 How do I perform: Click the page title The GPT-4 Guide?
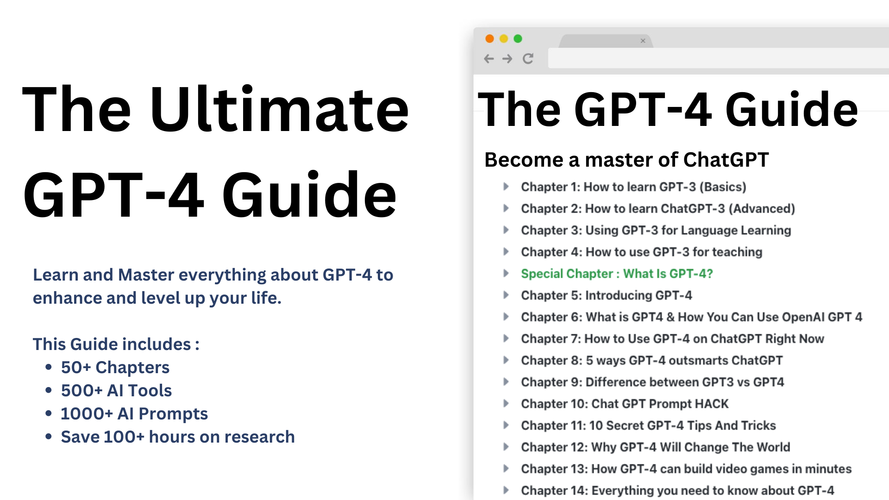click(x=671, y=110)
